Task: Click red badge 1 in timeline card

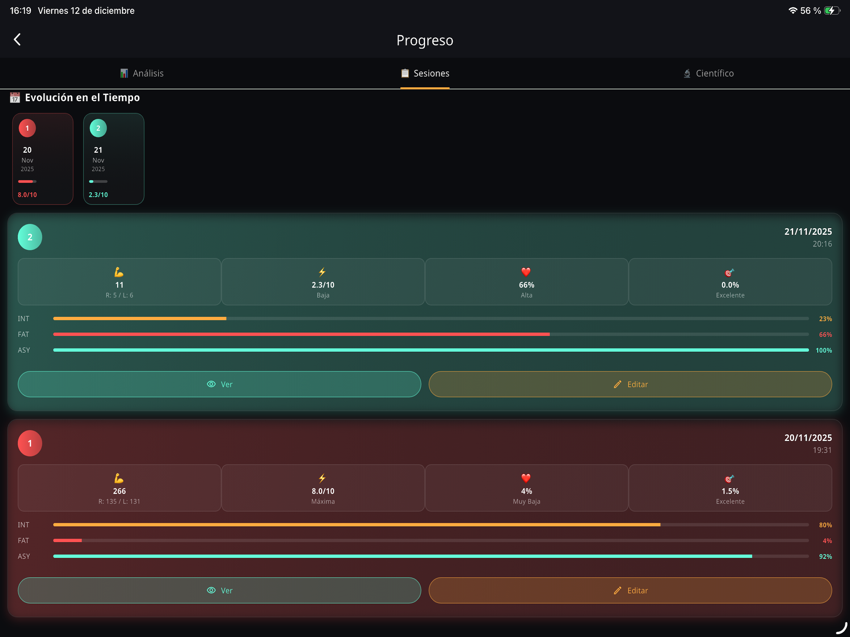Action: (x=27, y=128)
